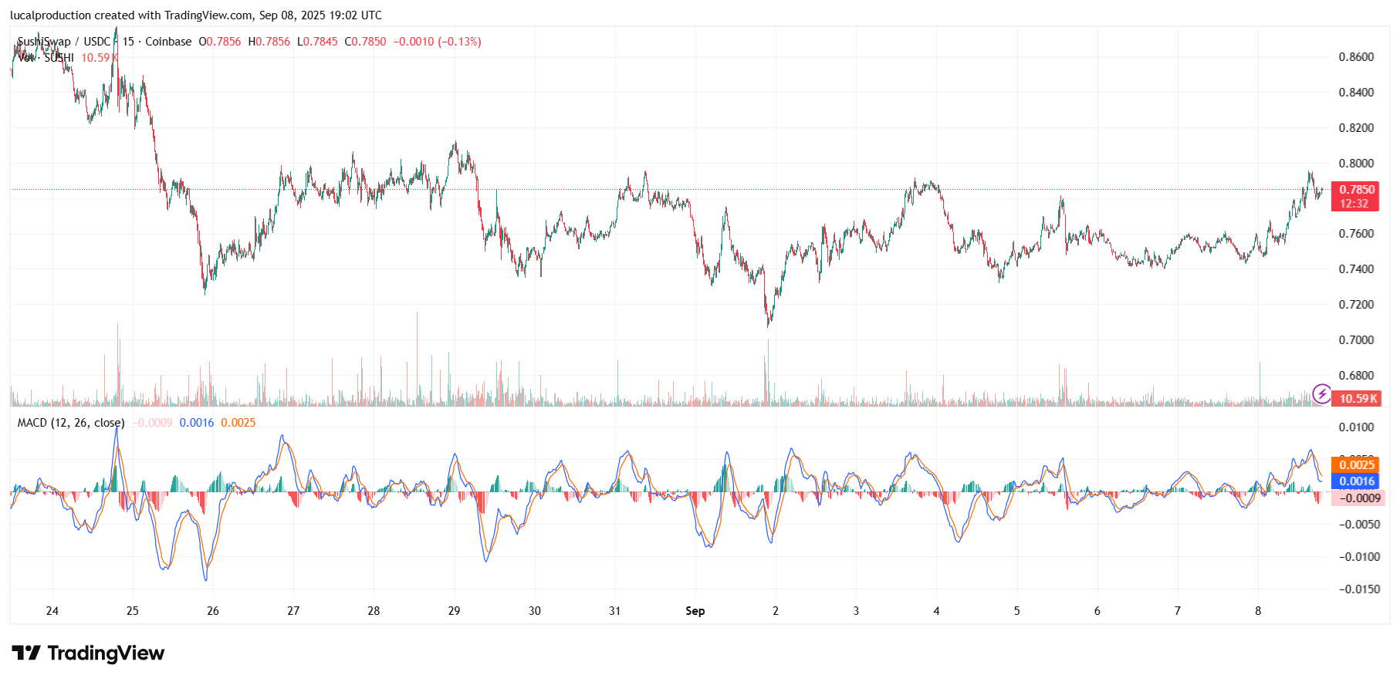1400x682 pixels.
Task: Click the low value L0.7845
Action: click(x=317, y=42)
